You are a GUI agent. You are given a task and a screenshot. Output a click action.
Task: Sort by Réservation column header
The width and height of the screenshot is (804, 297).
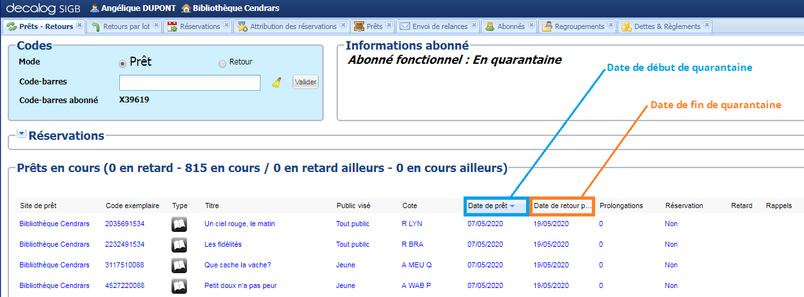684,206
